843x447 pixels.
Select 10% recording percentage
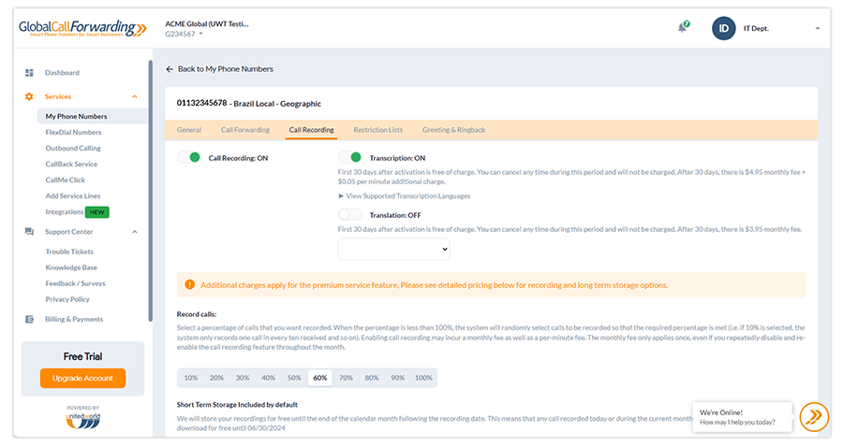pyautogui.click(x=191, y=378)
